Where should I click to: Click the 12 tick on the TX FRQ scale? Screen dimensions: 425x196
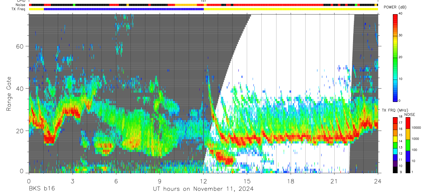point(400,153)
